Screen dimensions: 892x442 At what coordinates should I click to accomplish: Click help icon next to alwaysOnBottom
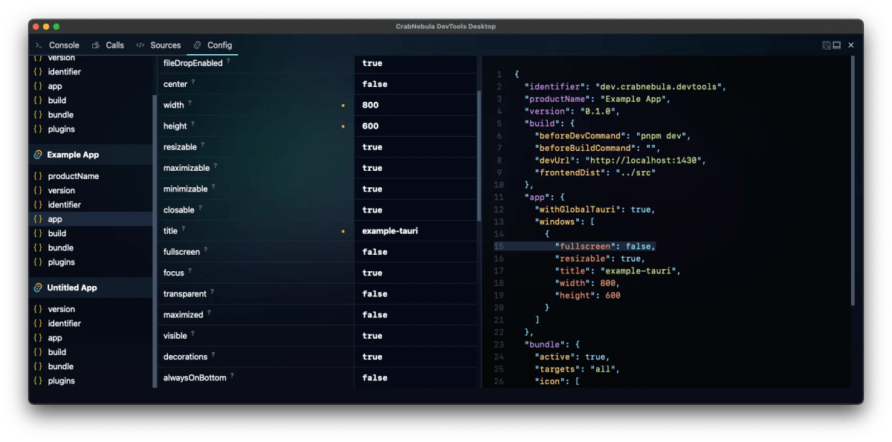pos(232,376)
